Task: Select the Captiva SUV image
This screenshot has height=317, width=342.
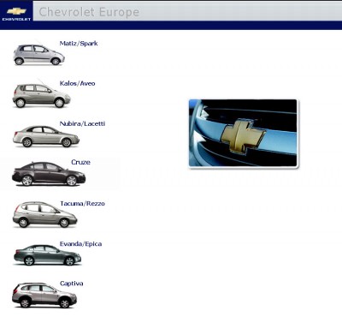Action: tap(44, 295)
